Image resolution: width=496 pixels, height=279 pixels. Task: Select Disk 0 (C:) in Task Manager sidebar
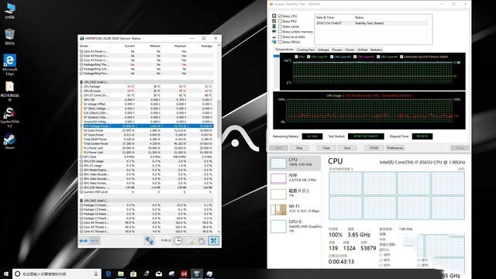tap(294, 194)
